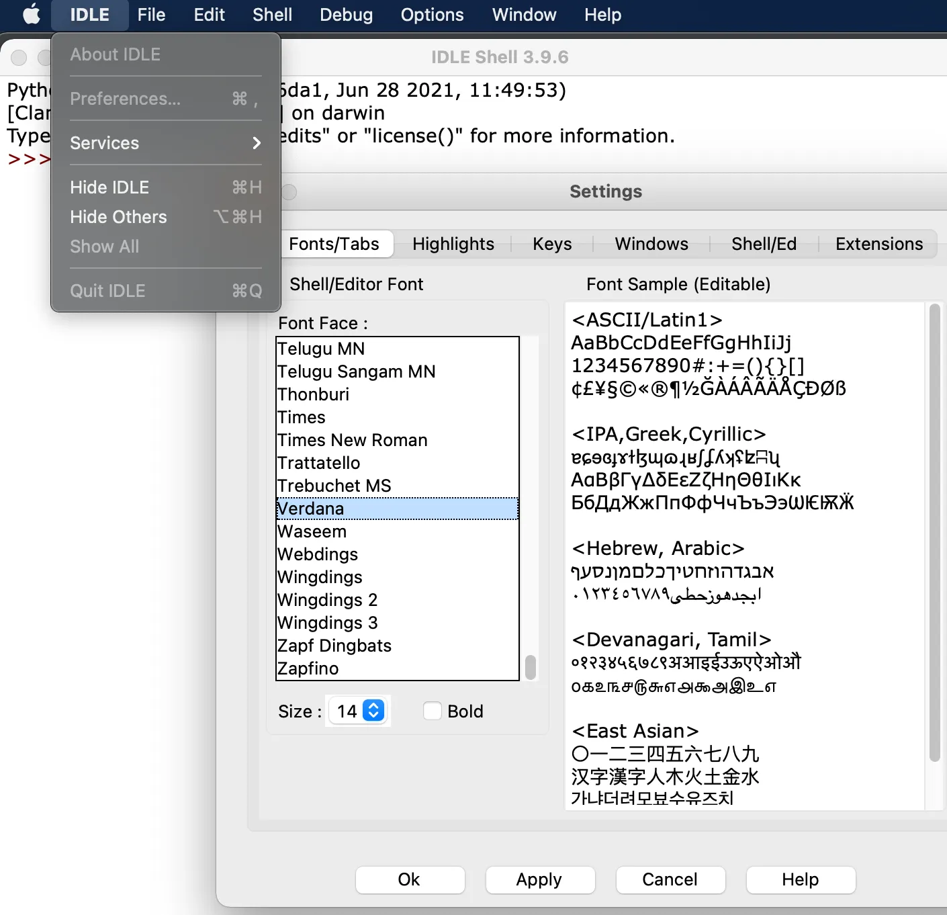
Task: Open the Shell menu
Action: (272, 15)
